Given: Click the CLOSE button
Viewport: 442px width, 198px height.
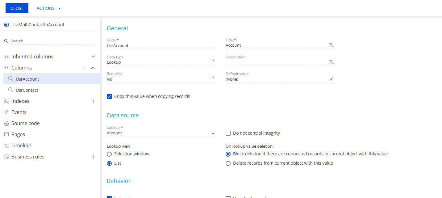Looking at the screenshot, I should click(x=17, y=8).
